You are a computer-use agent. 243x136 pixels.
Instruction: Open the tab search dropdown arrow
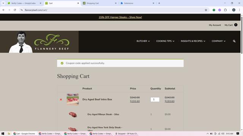(x=3, y=3)
